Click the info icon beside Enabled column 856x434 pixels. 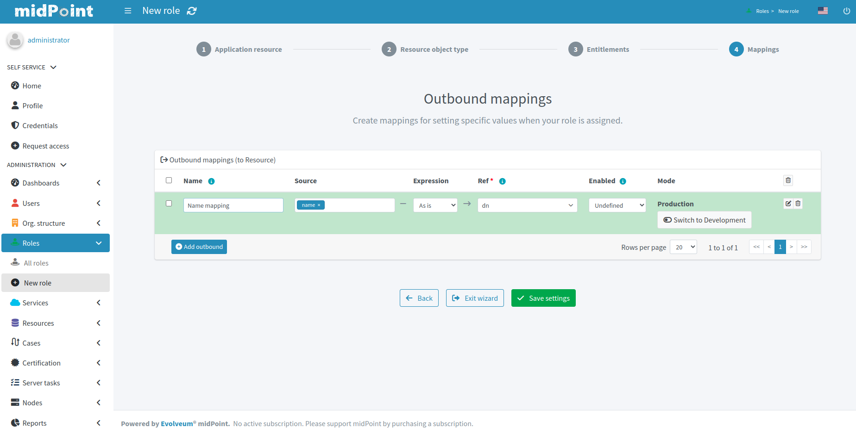tap(623, 181)
